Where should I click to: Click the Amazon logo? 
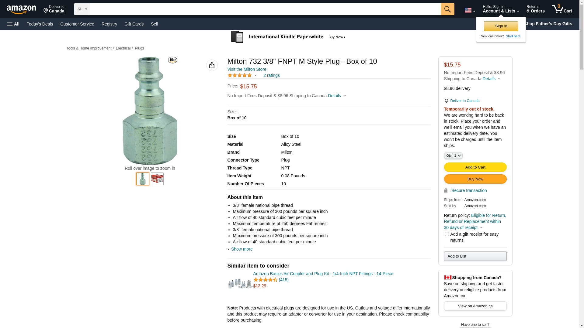pos(21,10)
